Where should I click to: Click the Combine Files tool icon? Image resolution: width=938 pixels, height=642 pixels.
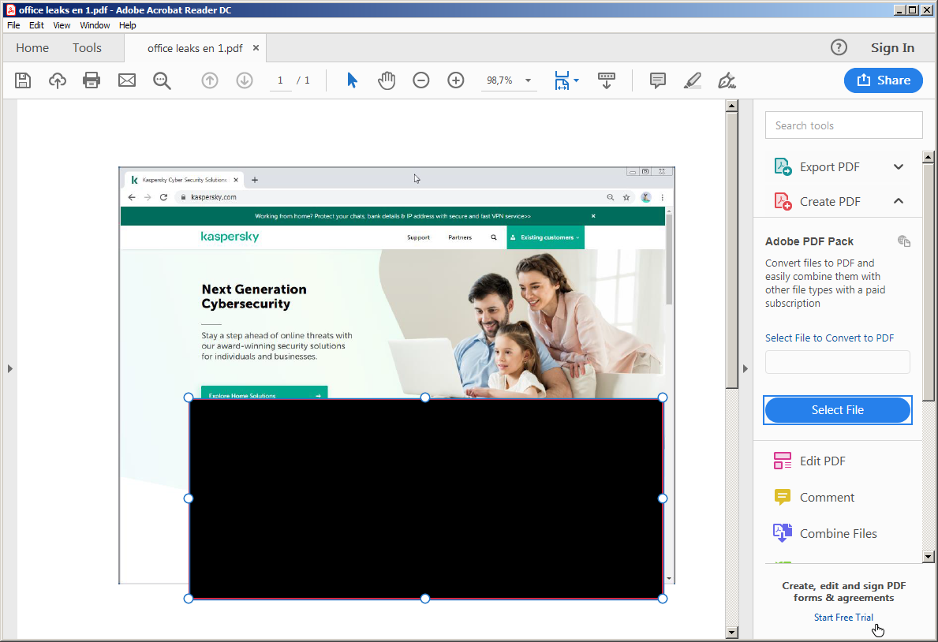[x=783, y=532]
